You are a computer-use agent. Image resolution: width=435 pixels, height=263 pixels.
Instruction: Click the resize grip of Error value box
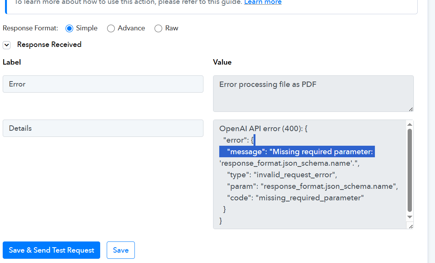pyautogui.click(x=411, y=109)
